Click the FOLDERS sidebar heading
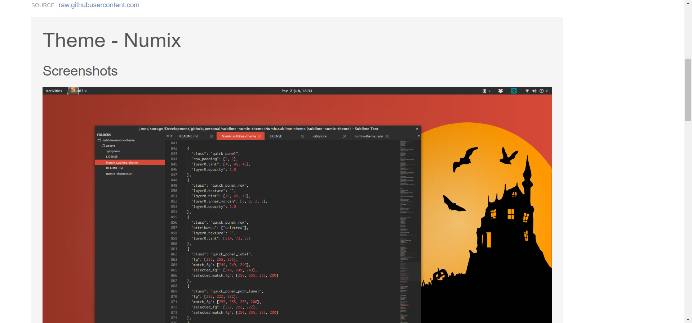 coord(104,135)
